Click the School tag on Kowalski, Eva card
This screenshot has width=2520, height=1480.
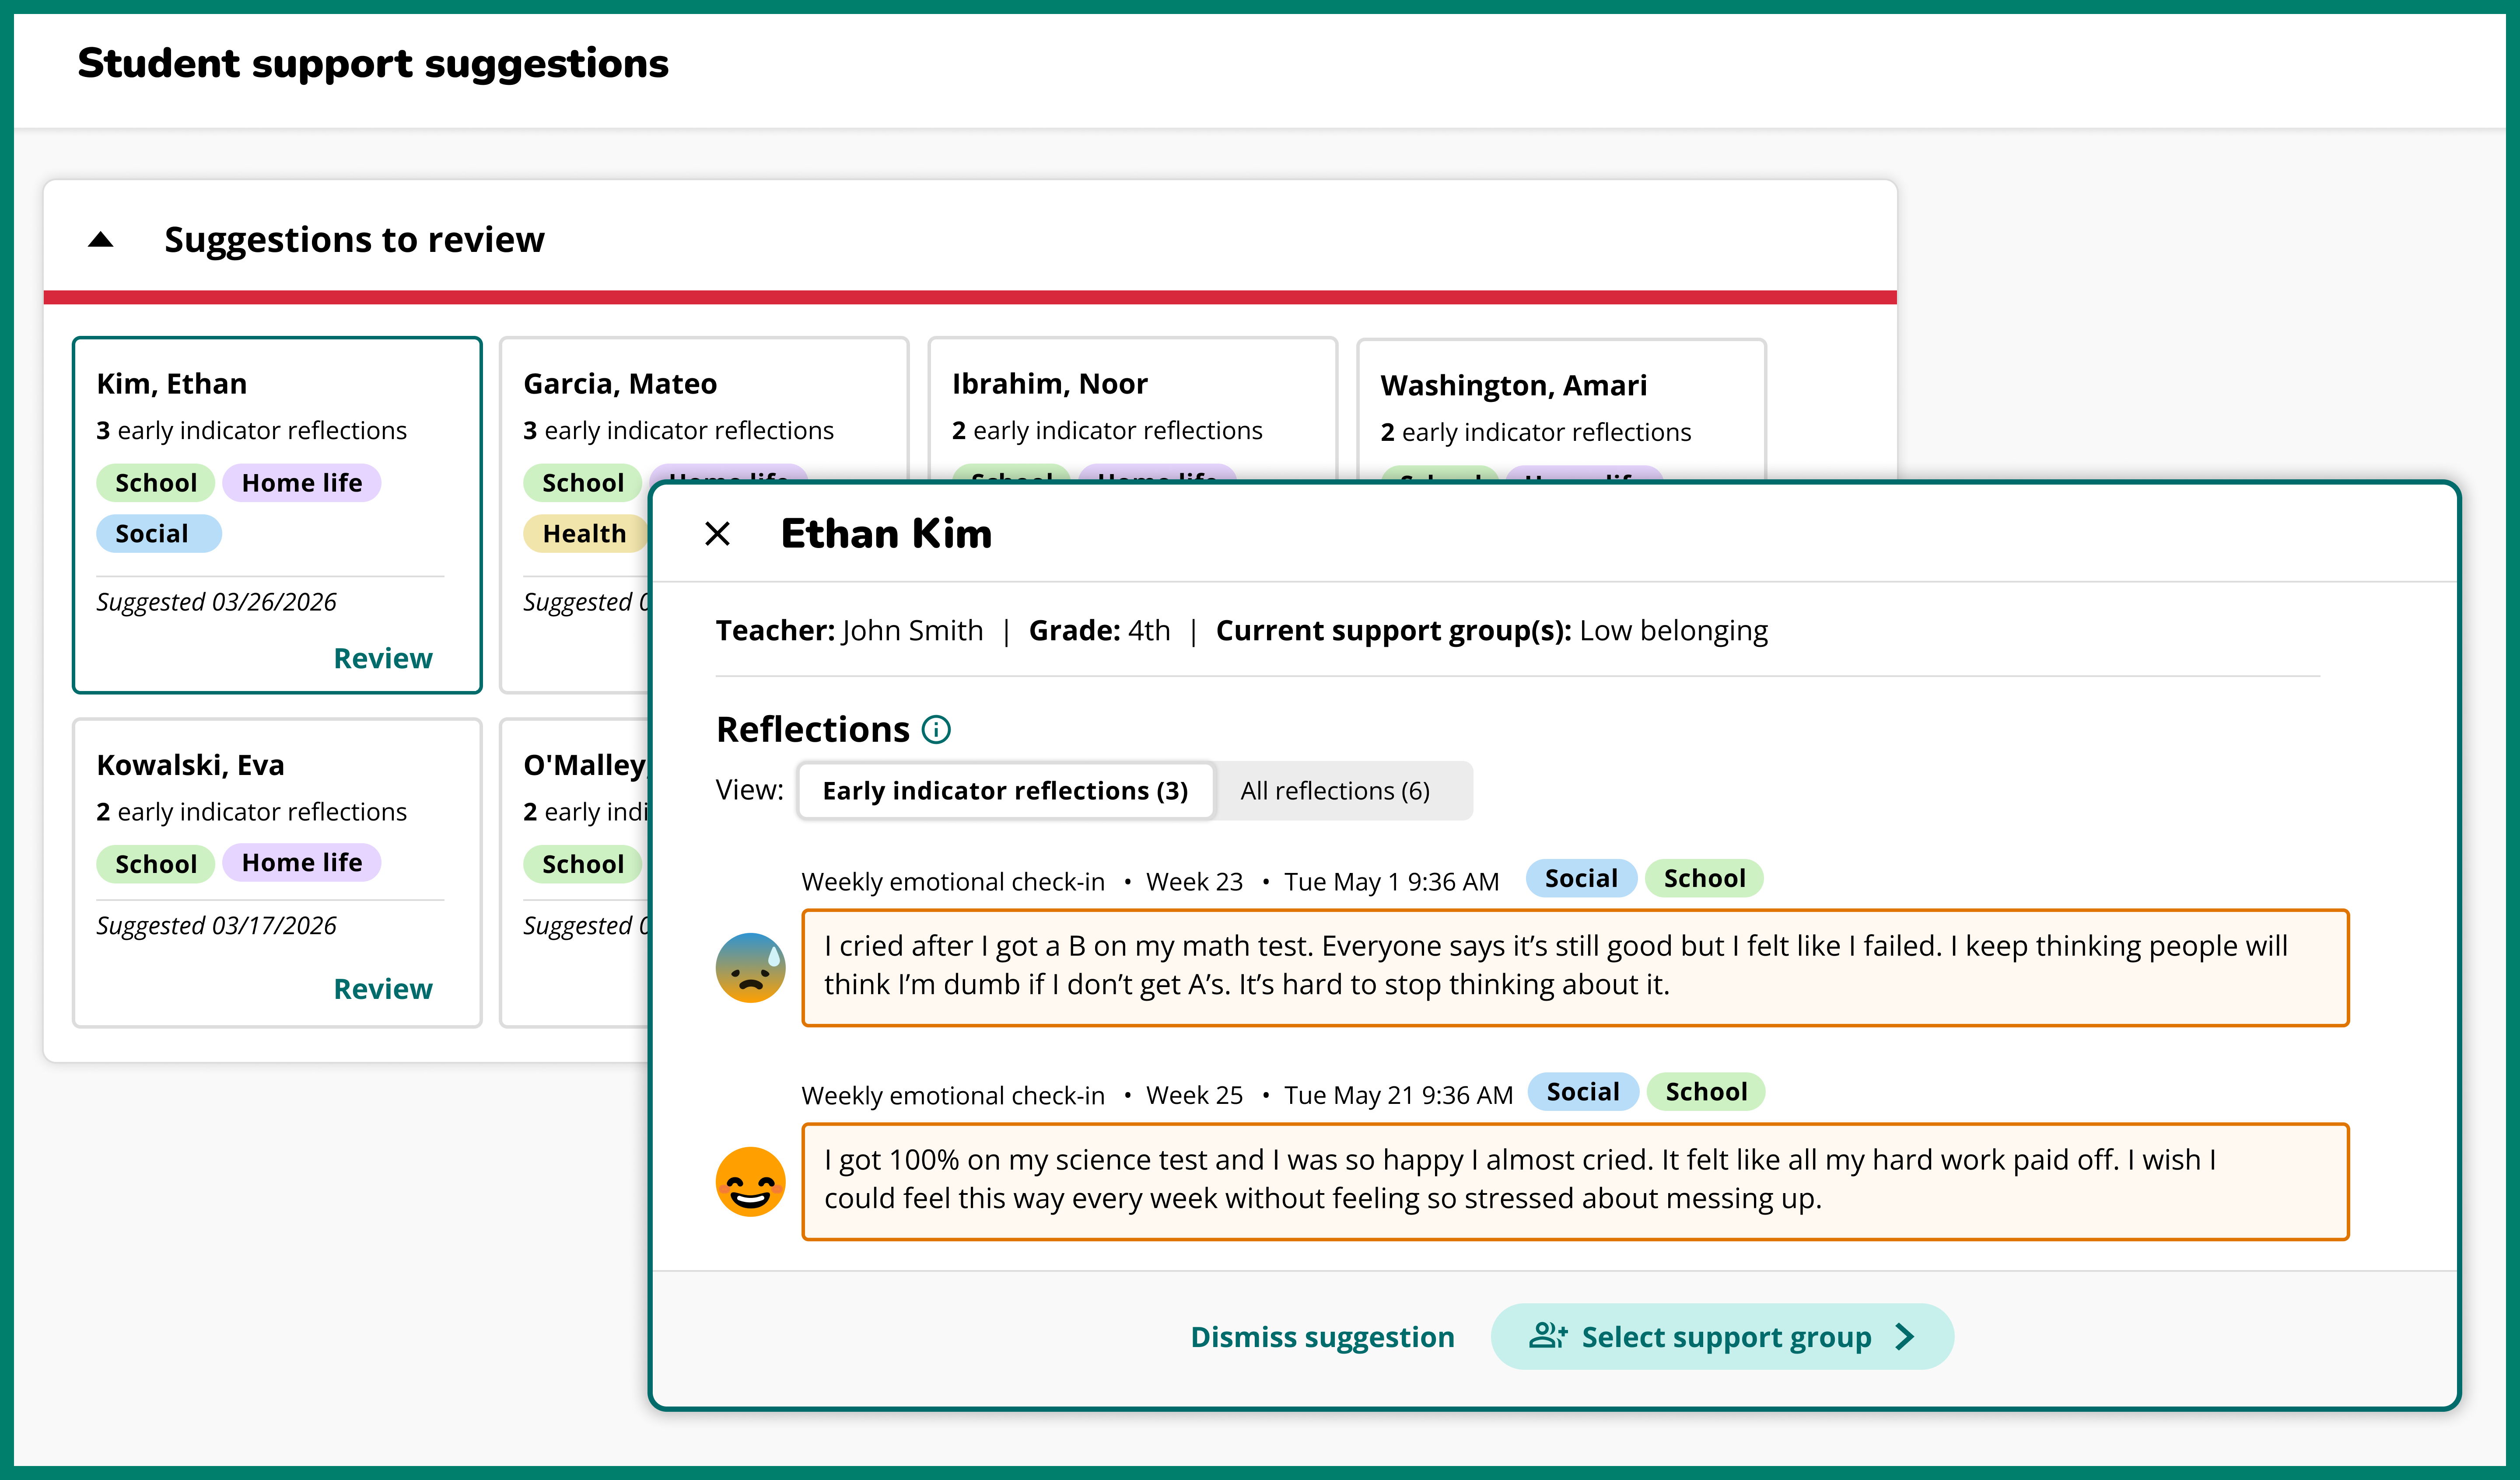156,864
